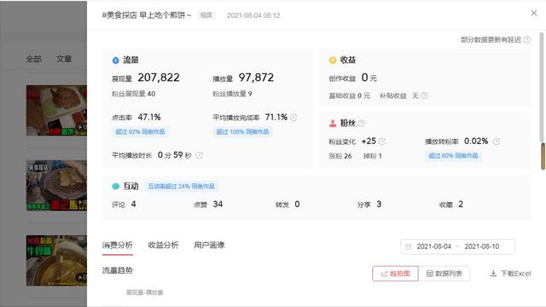Click the 转发 0 count
Screen dimensions: 546x307
tap(297, 205)
